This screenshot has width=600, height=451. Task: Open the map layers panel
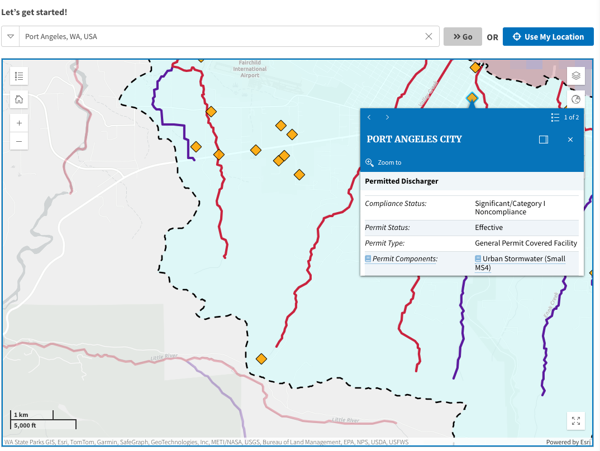click(x=576, y=76)
